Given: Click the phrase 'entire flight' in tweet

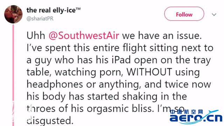Looking at the screenshot, I should 120,48.
